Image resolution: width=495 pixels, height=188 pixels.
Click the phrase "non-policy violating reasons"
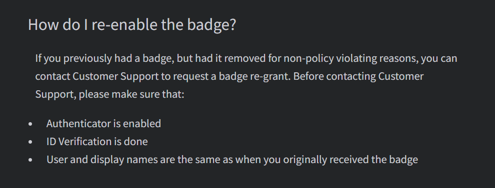click(350, 58)
